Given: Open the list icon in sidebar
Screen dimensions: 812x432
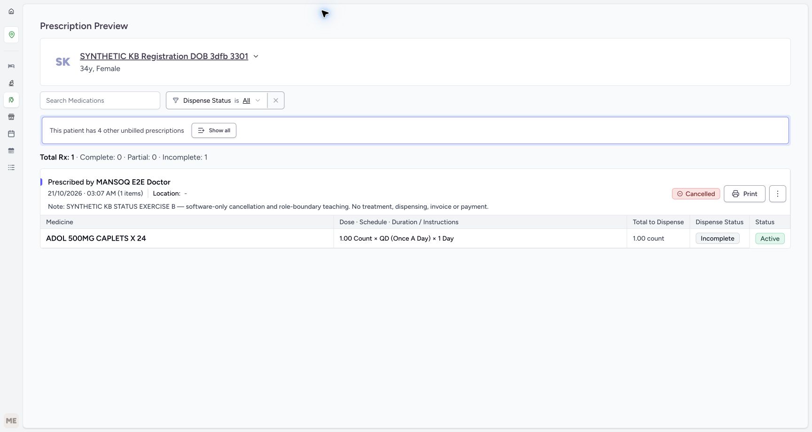Looking at the screenshot, I should (x=11, y=167).
